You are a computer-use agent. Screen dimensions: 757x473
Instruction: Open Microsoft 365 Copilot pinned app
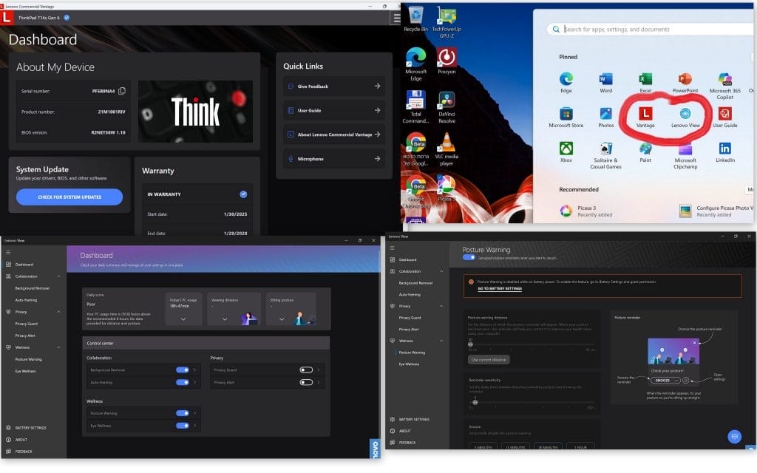pyautogui.click(x=724, y=86)
